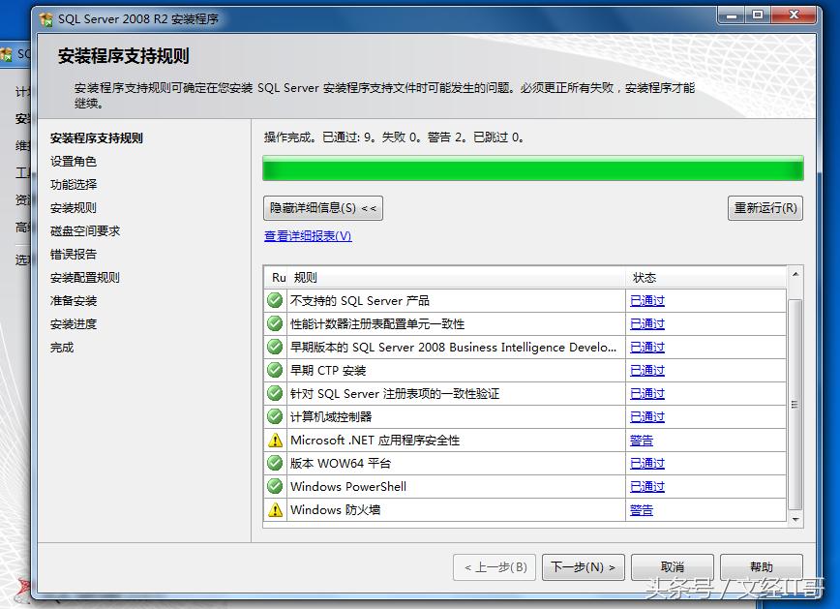Click the "警告" link for Windows 防火墙
Screen dimensions: 840x609
(642, 510)
